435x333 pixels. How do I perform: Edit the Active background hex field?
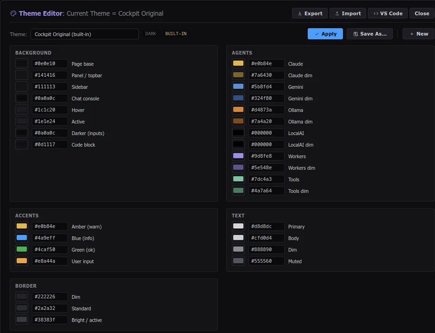coord(50,122)
